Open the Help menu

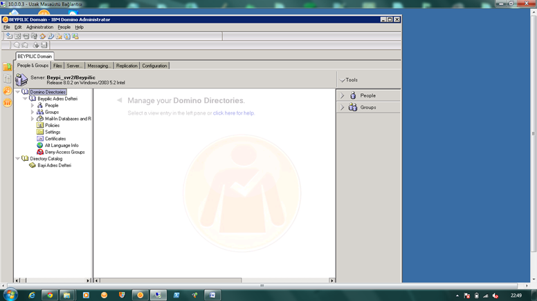[79, 27]
